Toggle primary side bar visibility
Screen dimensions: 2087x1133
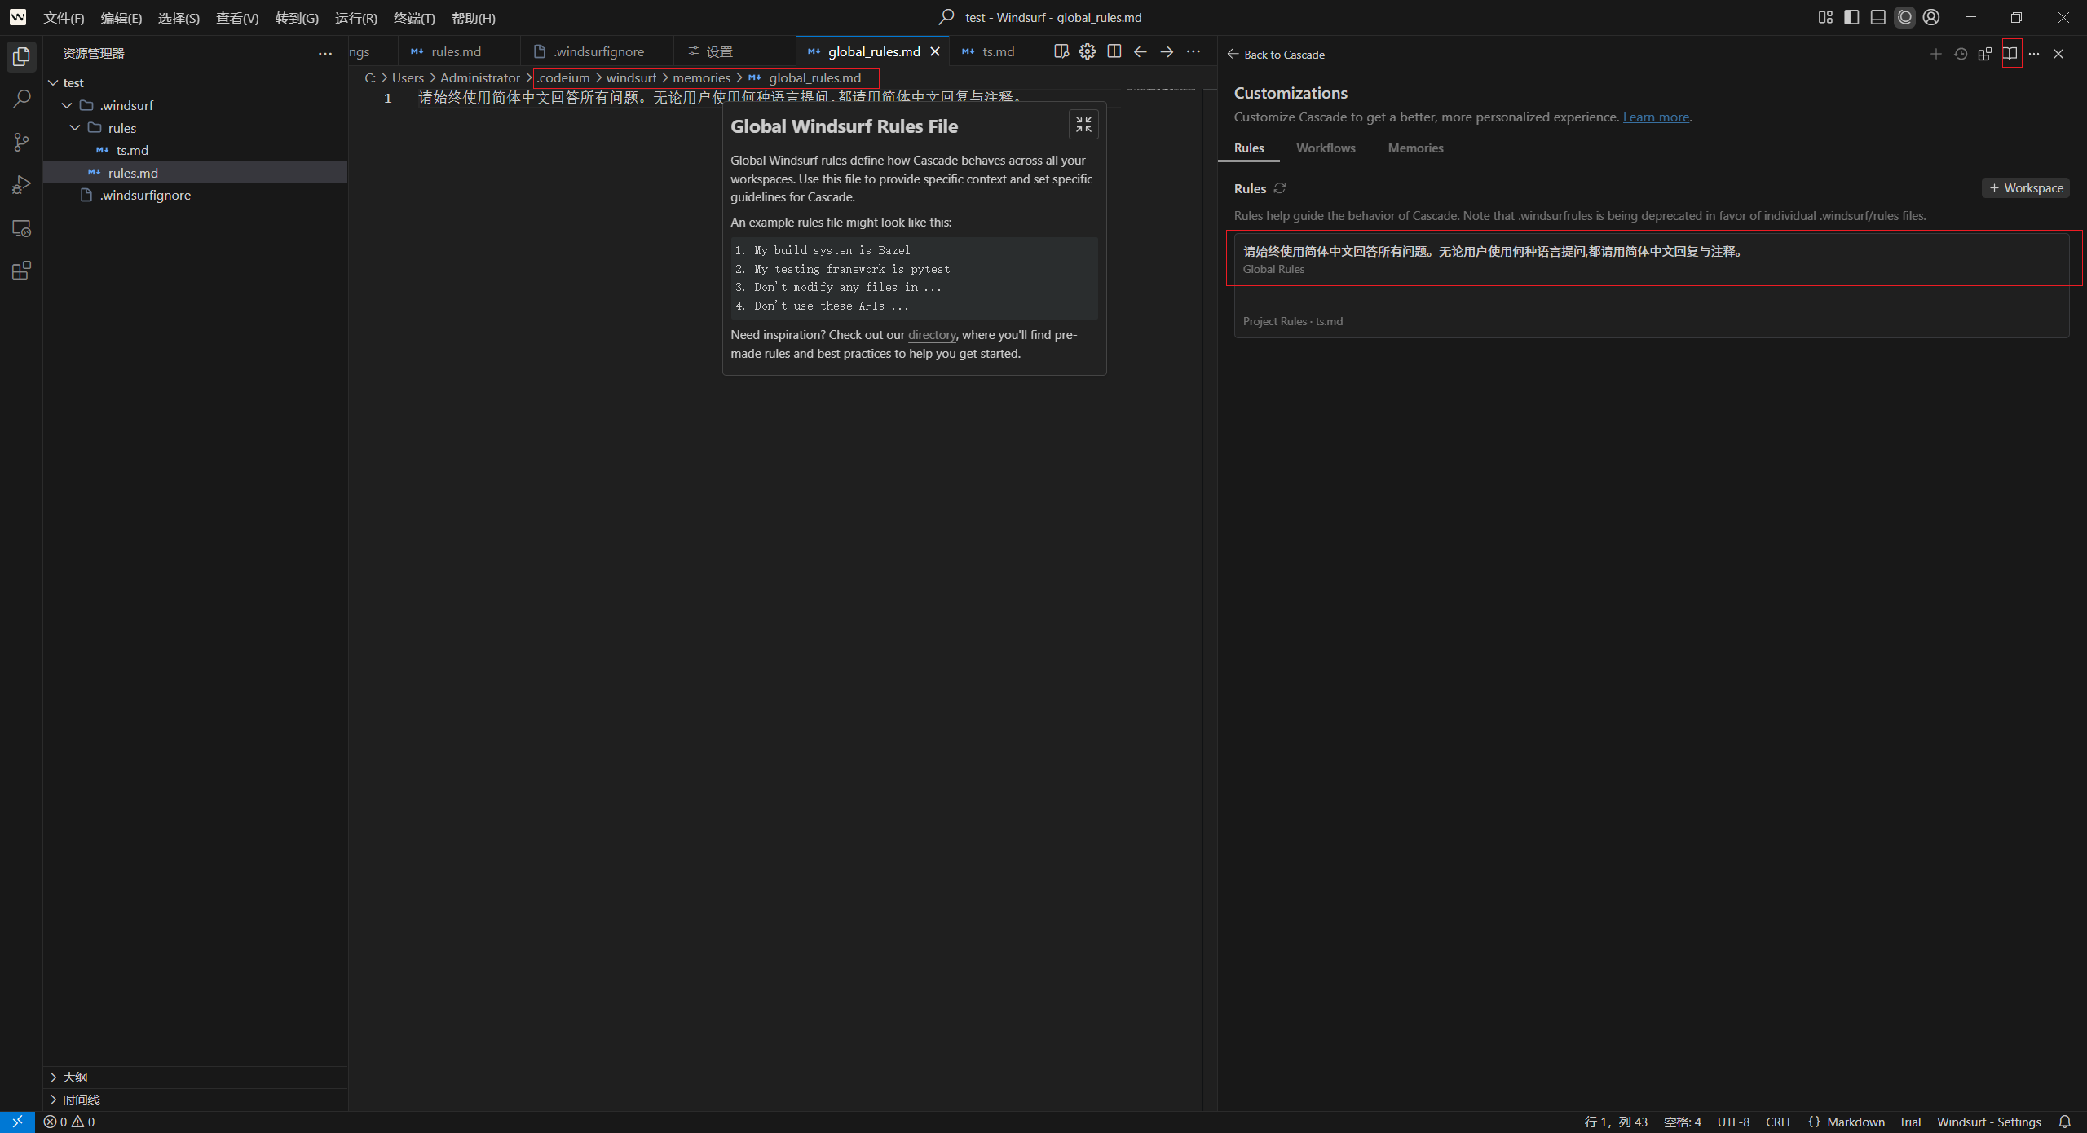pyautogui.click(x=1851, y=17)
